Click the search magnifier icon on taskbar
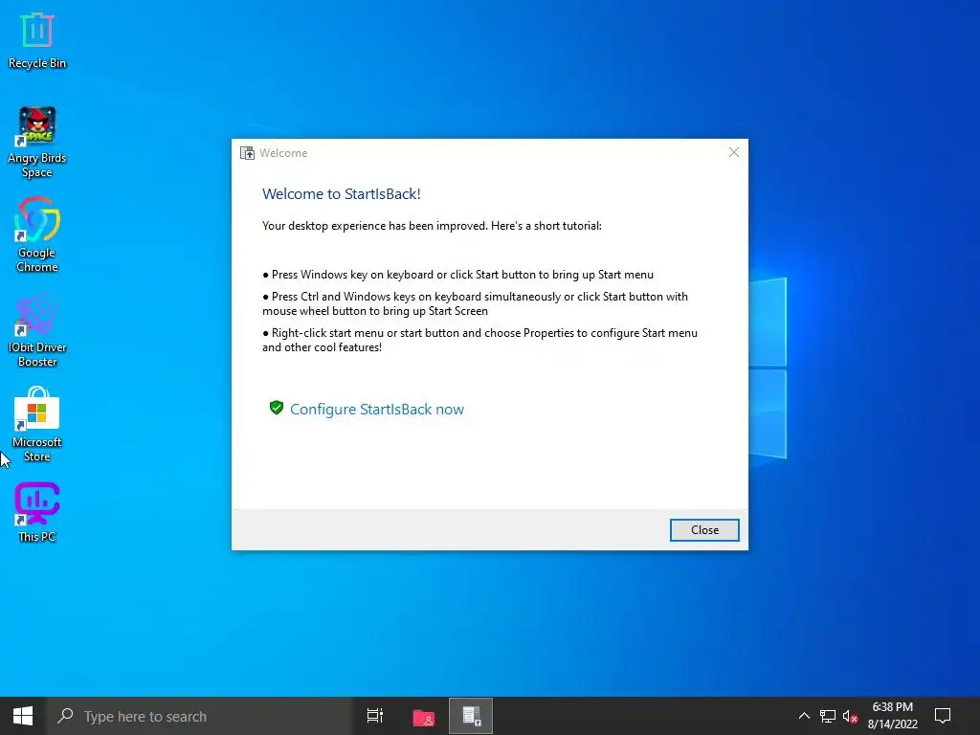The height and width of the screenshot is (735, 980). coord(65,716)
